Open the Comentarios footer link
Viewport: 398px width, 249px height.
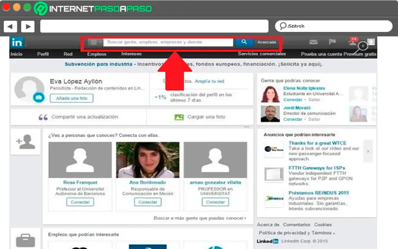(297, 225)
